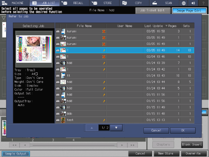The width and height of the screenshot is (209, 157).
Task: Open the STORE tab
Action: [x=104, y=3]
